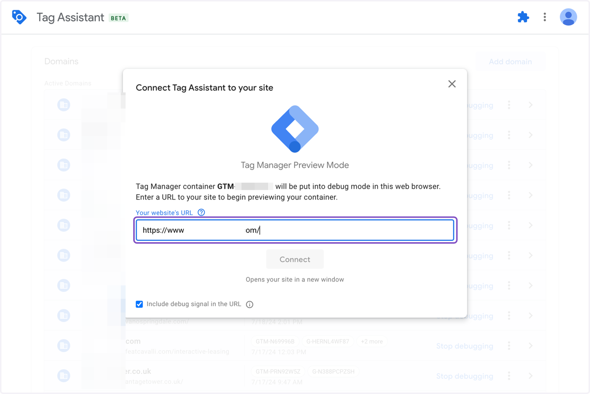Viewport: 590px width, 394px height.
Task: Click Stop debugging for the GTM-N69996B row
Action: click(465, 346)
